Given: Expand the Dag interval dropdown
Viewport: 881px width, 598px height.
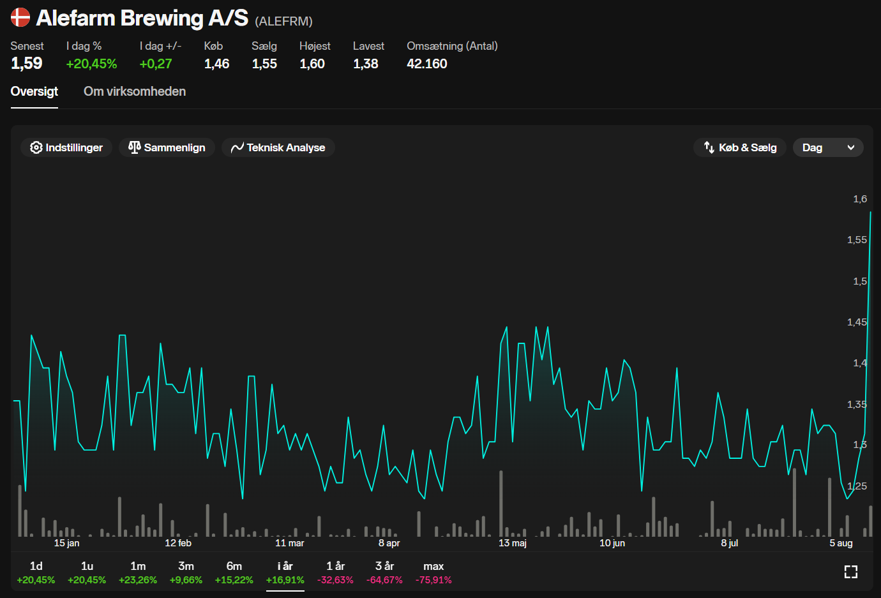Looking at the screenshot, I should point(828,147).
